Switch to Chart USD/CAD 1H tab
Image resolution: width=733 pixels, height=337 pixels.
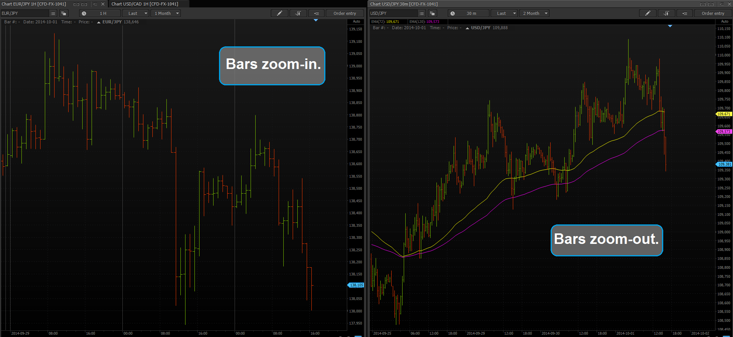[x=145, y=4]
